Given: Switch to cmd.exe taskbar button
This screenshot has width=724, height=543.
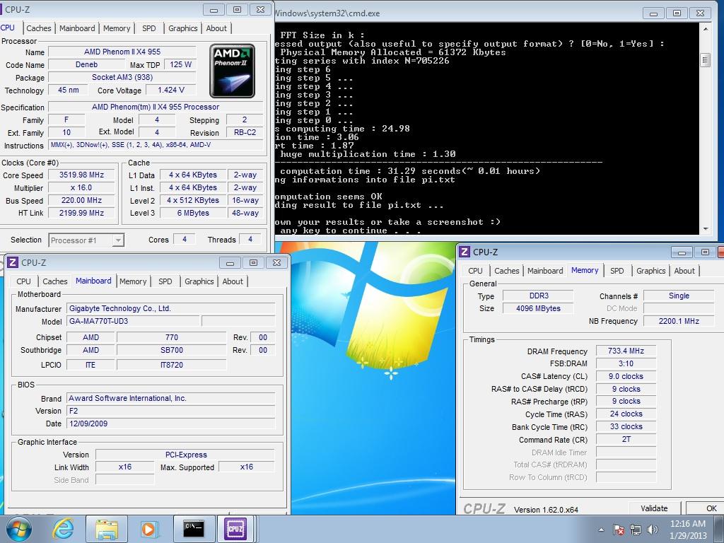Looking at the screenshot, I should click(x=194, y=529).
